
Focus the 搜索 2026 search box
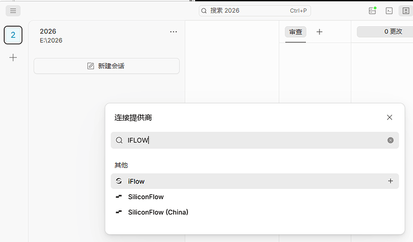click(255, 11)
